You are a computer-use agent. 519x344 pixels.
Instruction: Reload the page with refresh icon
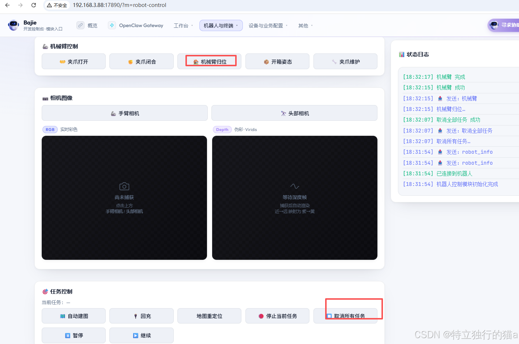pos(34,5)
